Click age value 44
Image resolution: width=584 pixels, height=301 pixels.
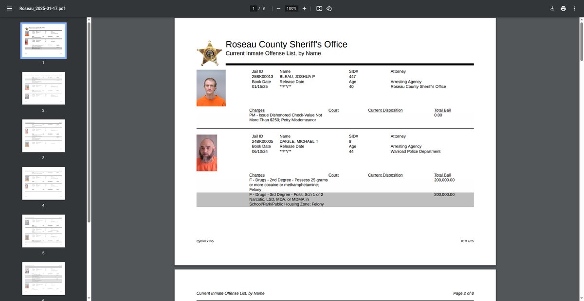[351, 151]
